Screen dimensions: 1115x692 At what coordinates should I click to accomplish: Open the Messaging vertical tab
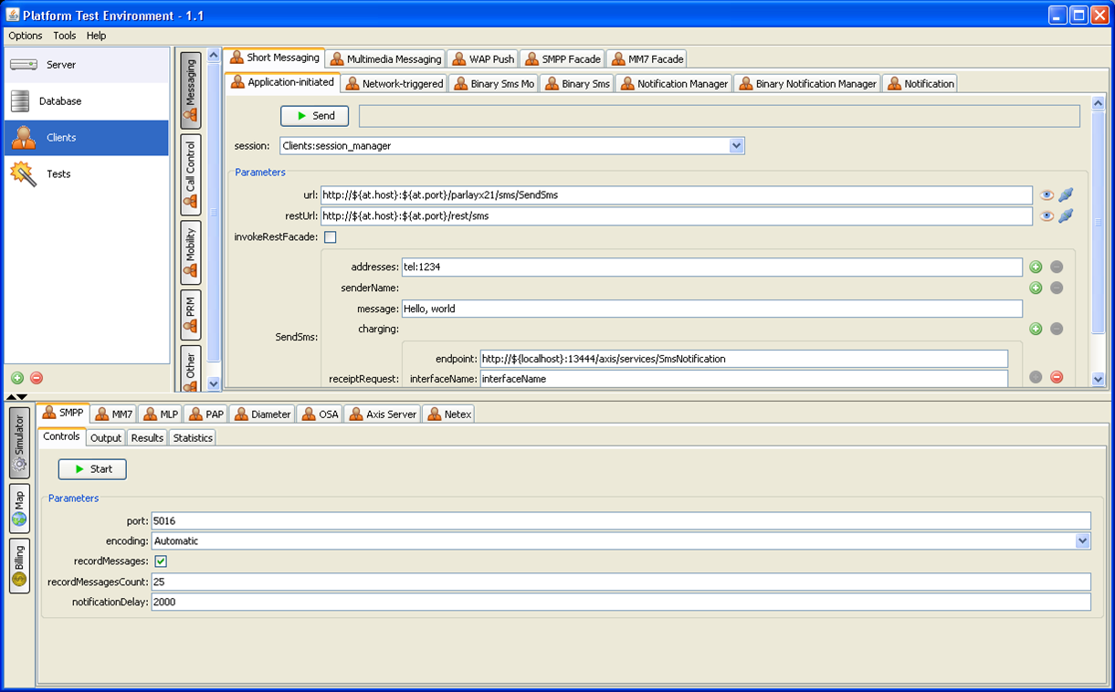190,90
